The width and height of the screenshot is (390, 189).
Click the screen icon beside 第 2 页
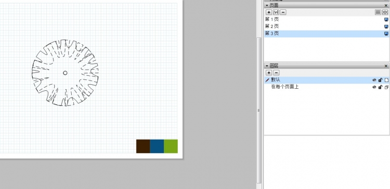pyautogui.click(x=386, y=26)
